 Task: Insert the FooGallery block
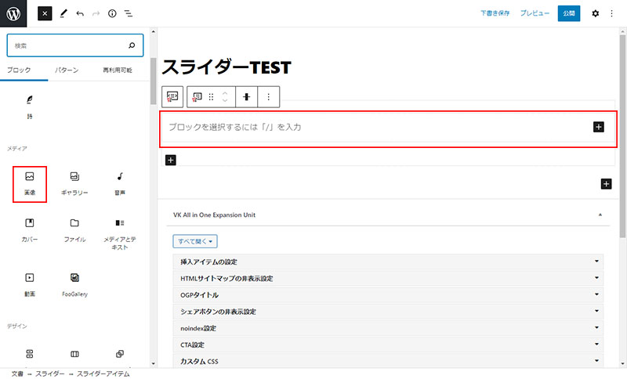[74, 283]
